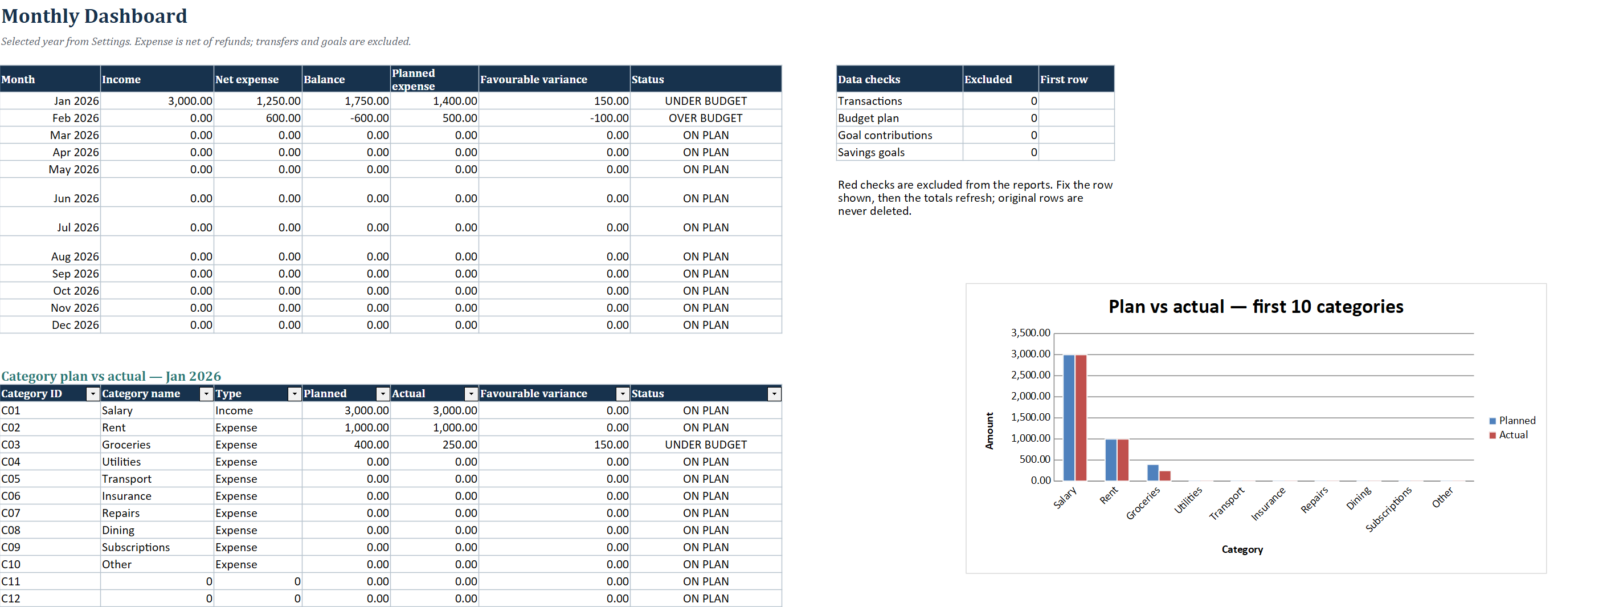Click the monthly table 'Planned expense' header
This screenshot has width=1607, height=607.
click(435, 79)
